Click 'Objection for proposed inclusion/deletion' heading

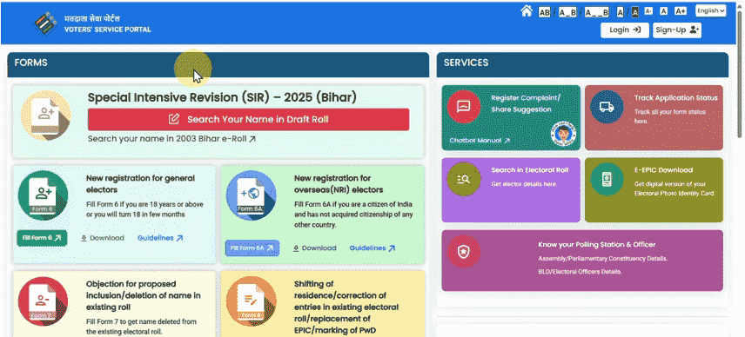tap(143, 296)
